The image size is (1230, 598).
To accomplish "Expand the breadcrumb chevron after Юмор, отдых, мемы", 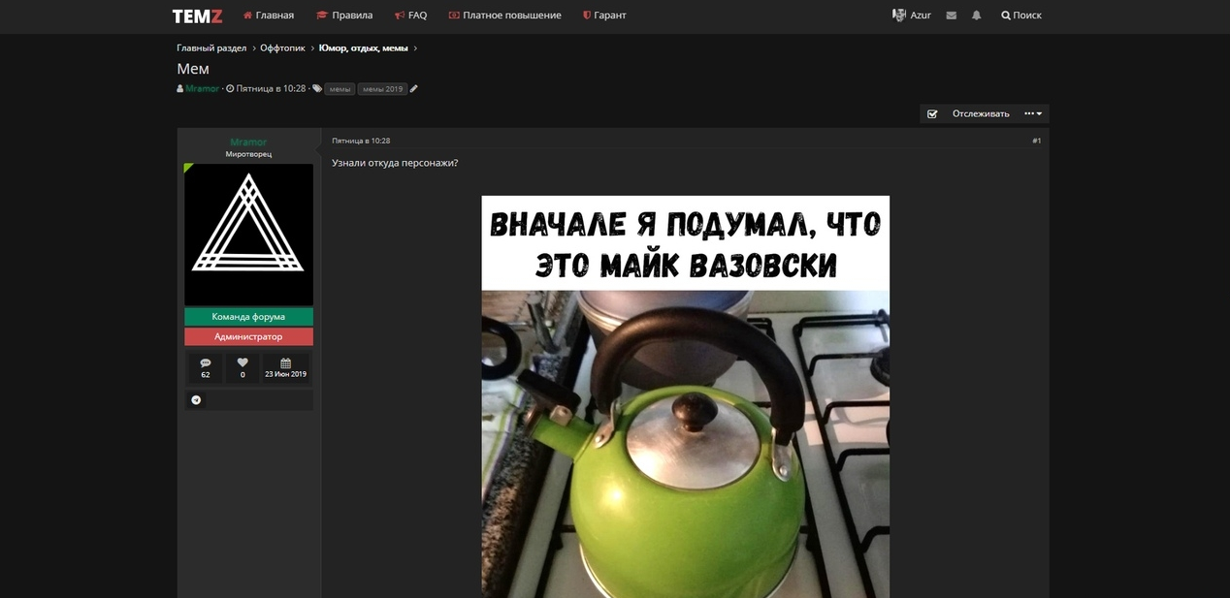I will [x=415, y=47].
